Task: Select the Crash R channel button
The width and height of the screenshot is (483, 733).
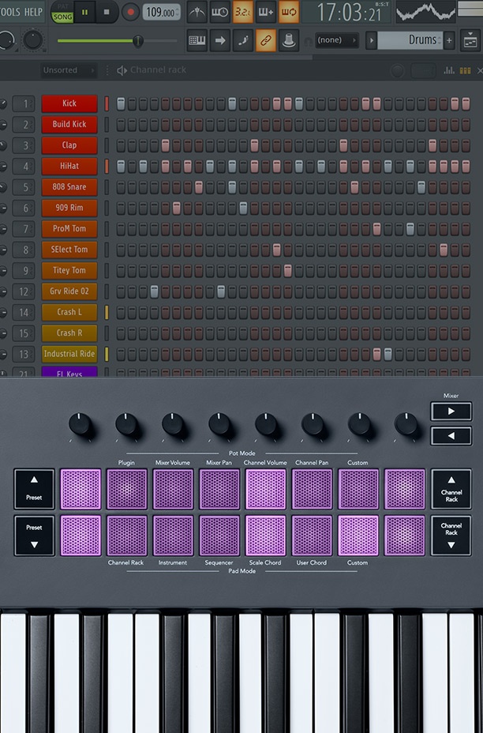Action: 69,333
